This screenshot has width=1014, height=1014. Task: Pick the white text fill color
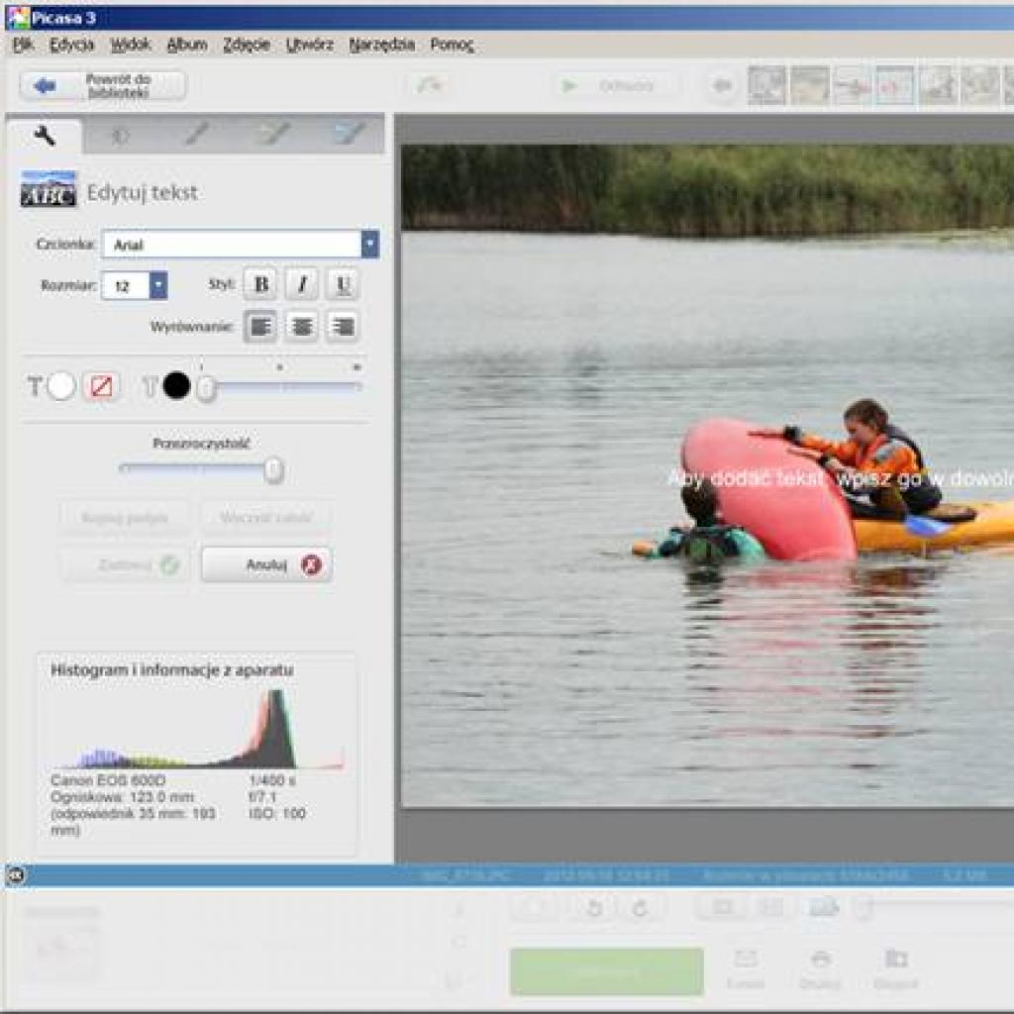61,386
